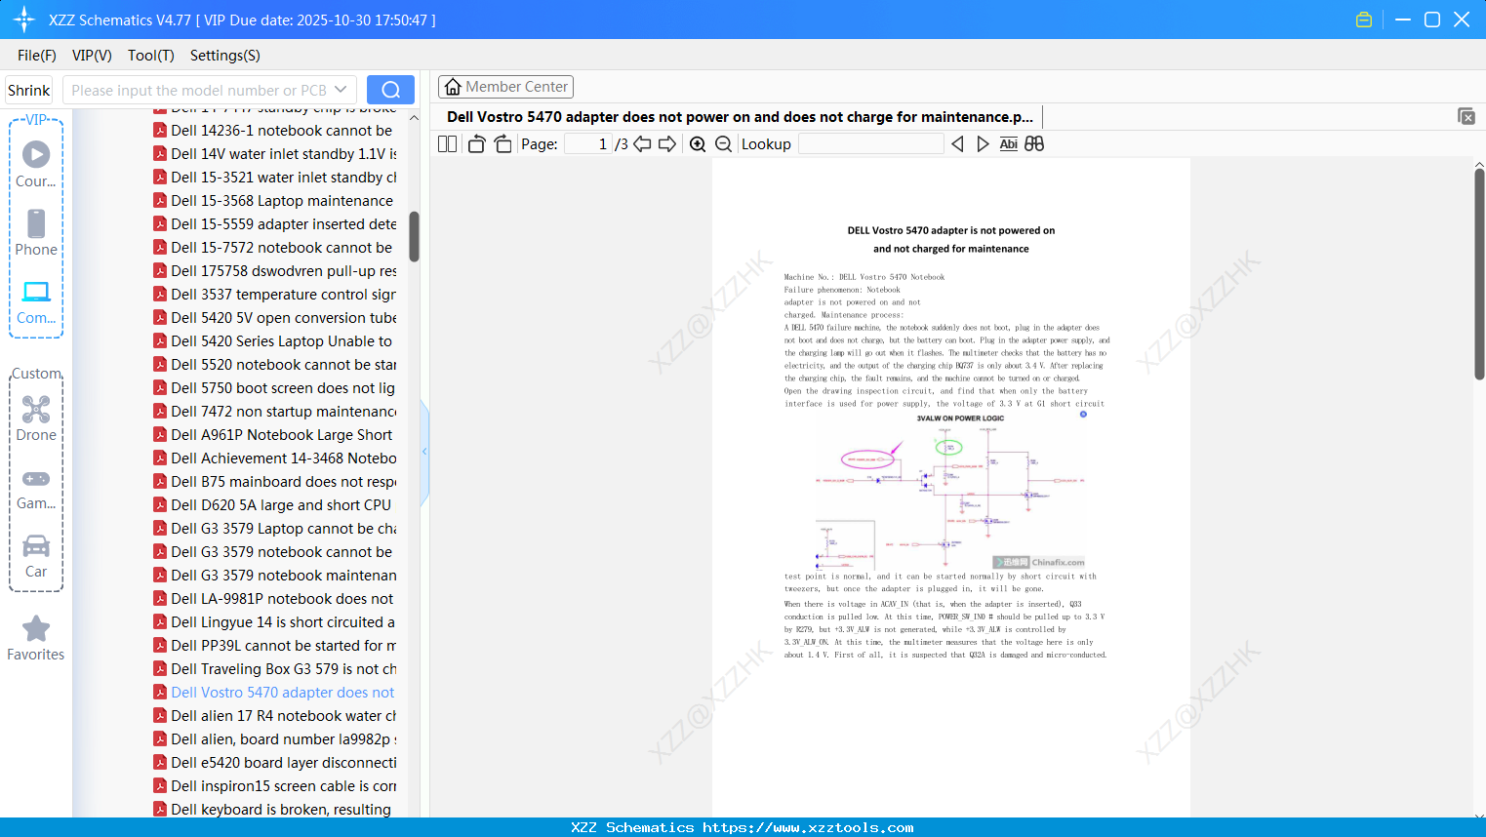Toggle the Abi whole-word match icon
Image resolution: width=1486 pixels, height=837 pixels.
pos(1009,144)
